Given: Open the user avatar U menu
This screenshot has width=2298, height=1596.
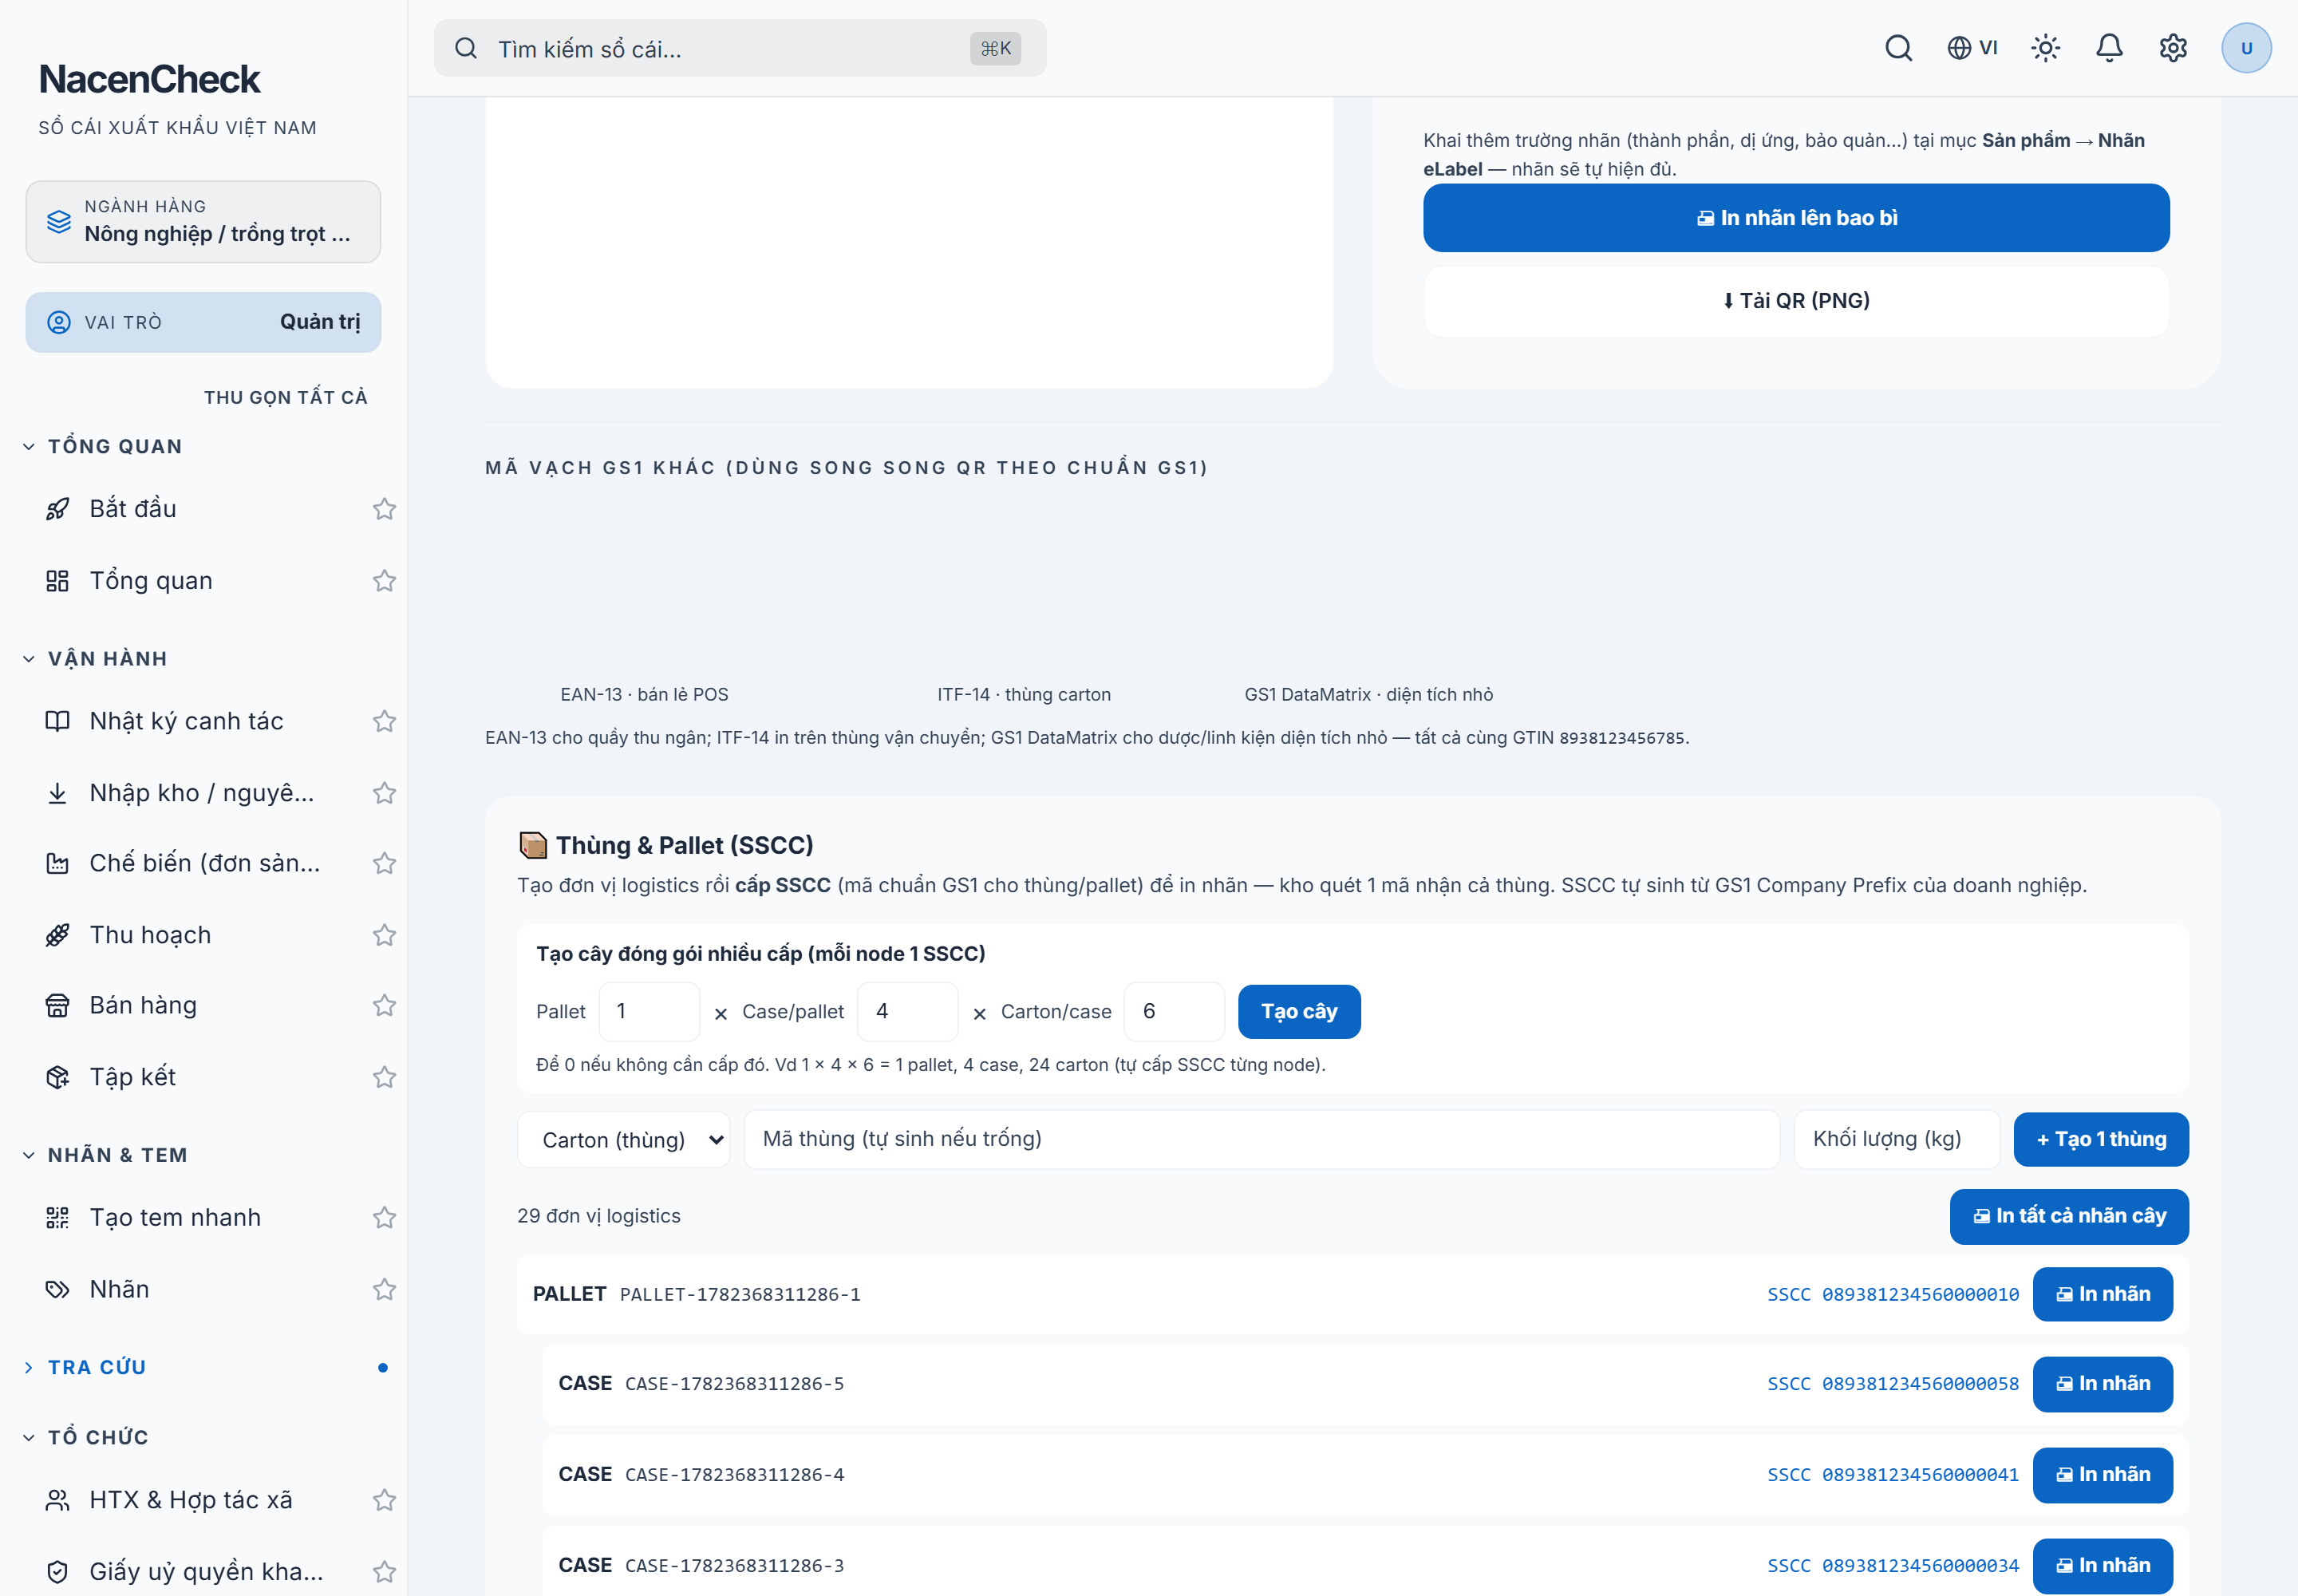Looking at the screenshot, I should pyautogui.click(x=2246, y=48).
